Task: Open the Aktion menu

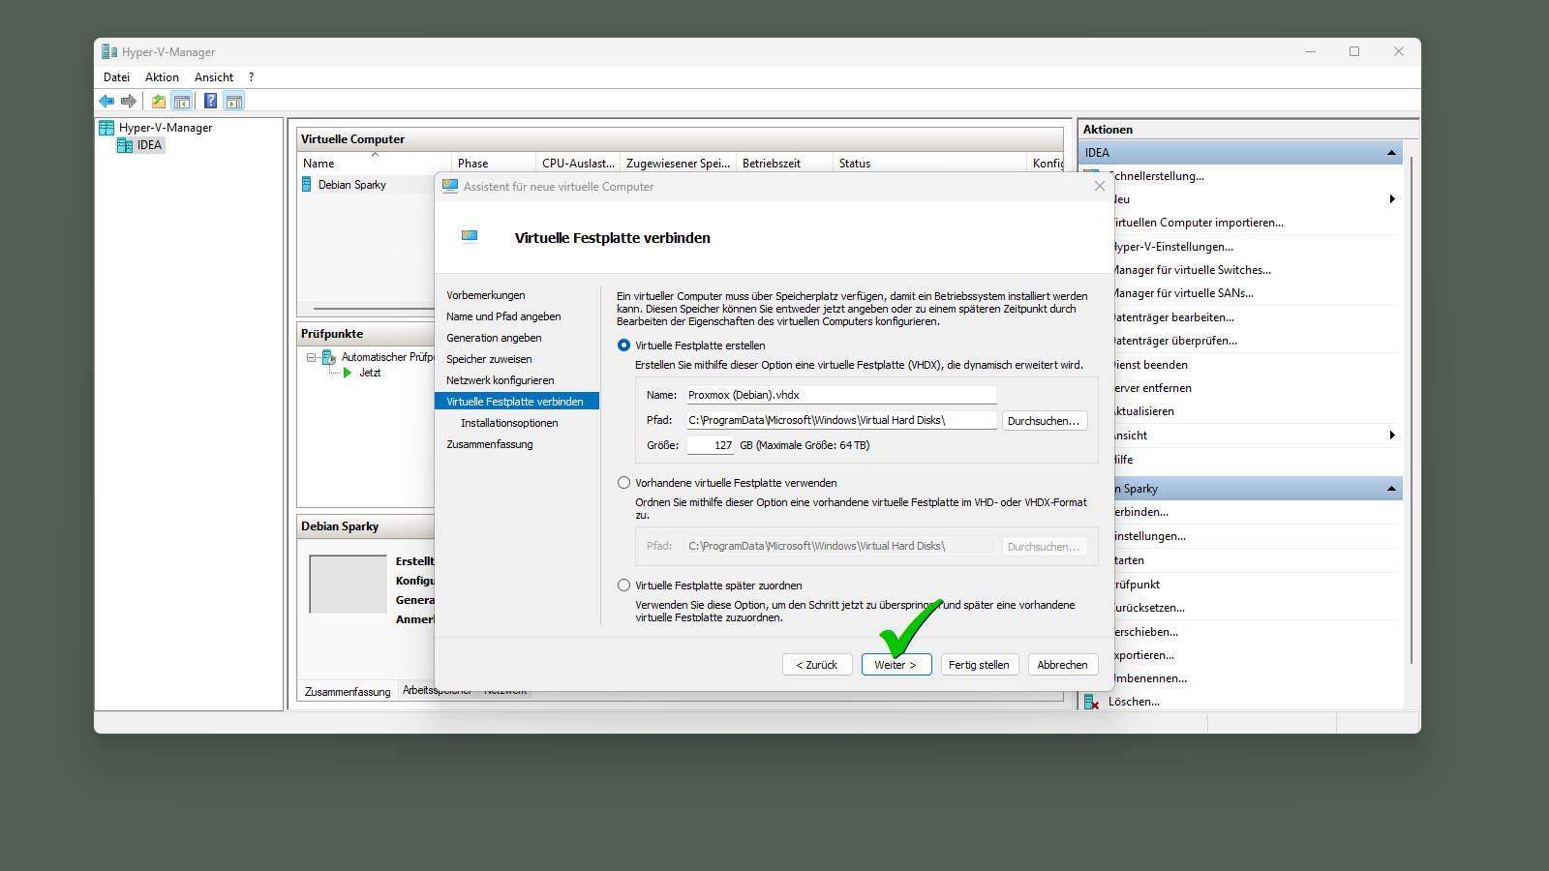Action: coord(162,77)
